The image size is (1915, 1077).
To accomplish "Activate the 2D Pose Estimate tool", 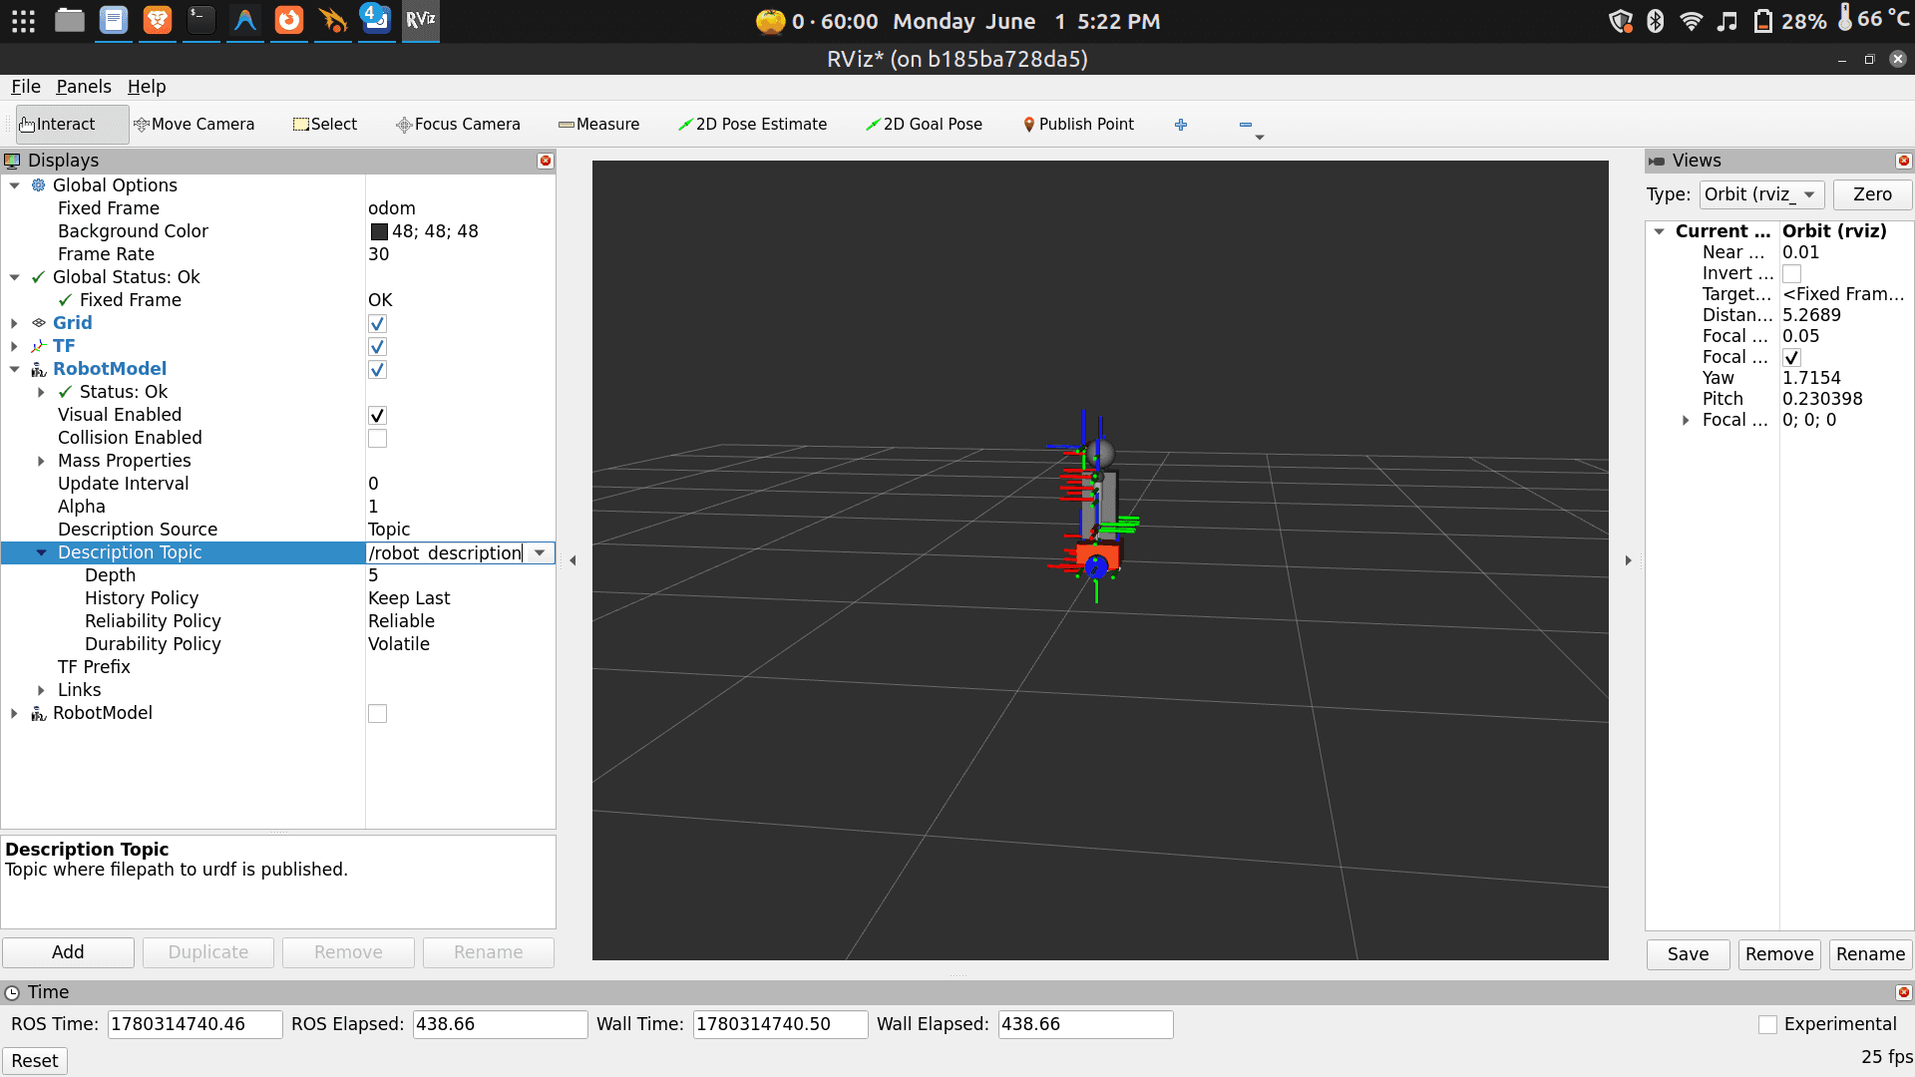I will pos(753,125).
